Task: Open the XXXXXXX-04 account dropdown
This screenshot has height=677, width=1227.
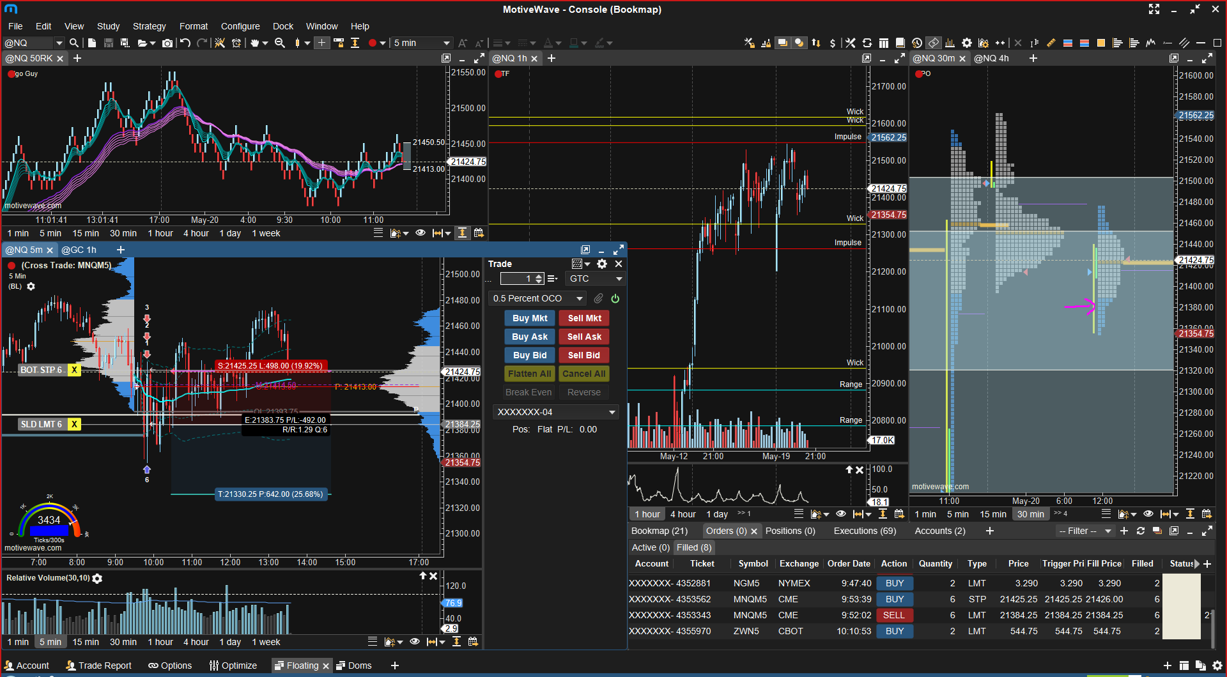Action: click(556, 412)
